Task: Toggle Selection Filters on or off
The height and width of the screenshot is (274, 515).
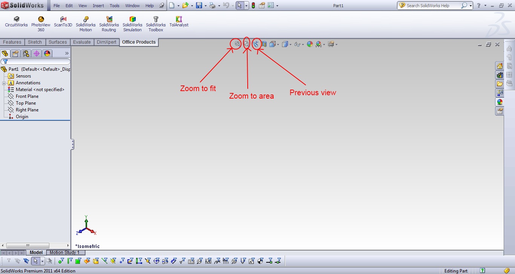Action: click(8, 261)
